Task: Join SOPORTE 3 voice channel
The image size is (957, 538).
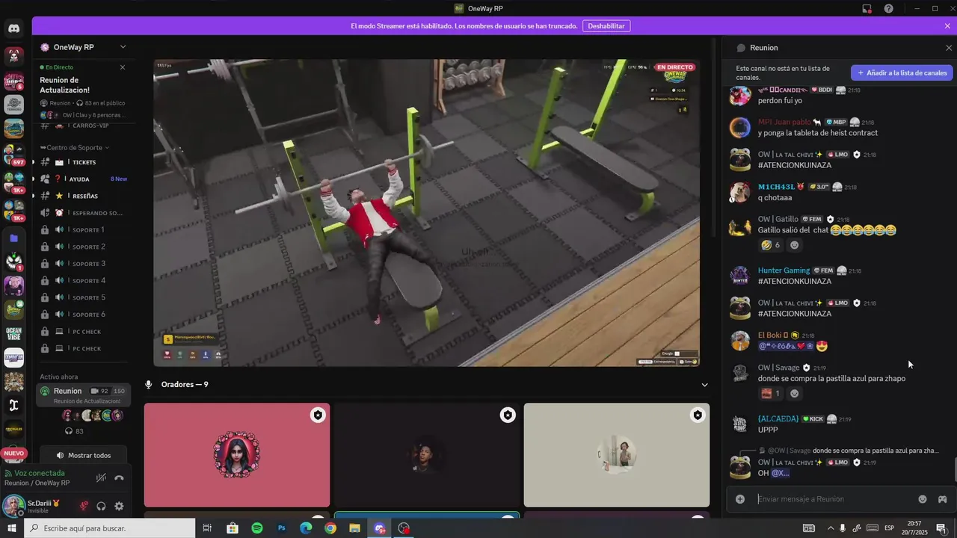Action: 83,264
